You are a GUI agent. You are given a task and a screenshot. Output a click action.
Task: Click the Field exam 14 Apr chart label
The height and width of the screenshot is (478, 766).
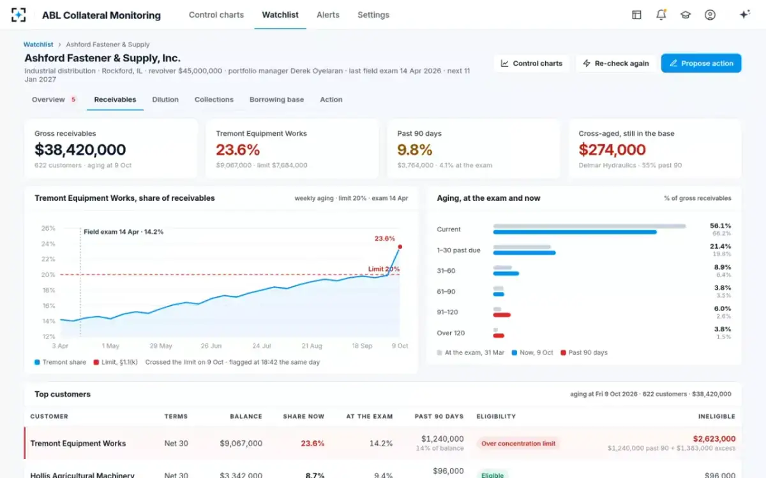click(x=123, y=232)
